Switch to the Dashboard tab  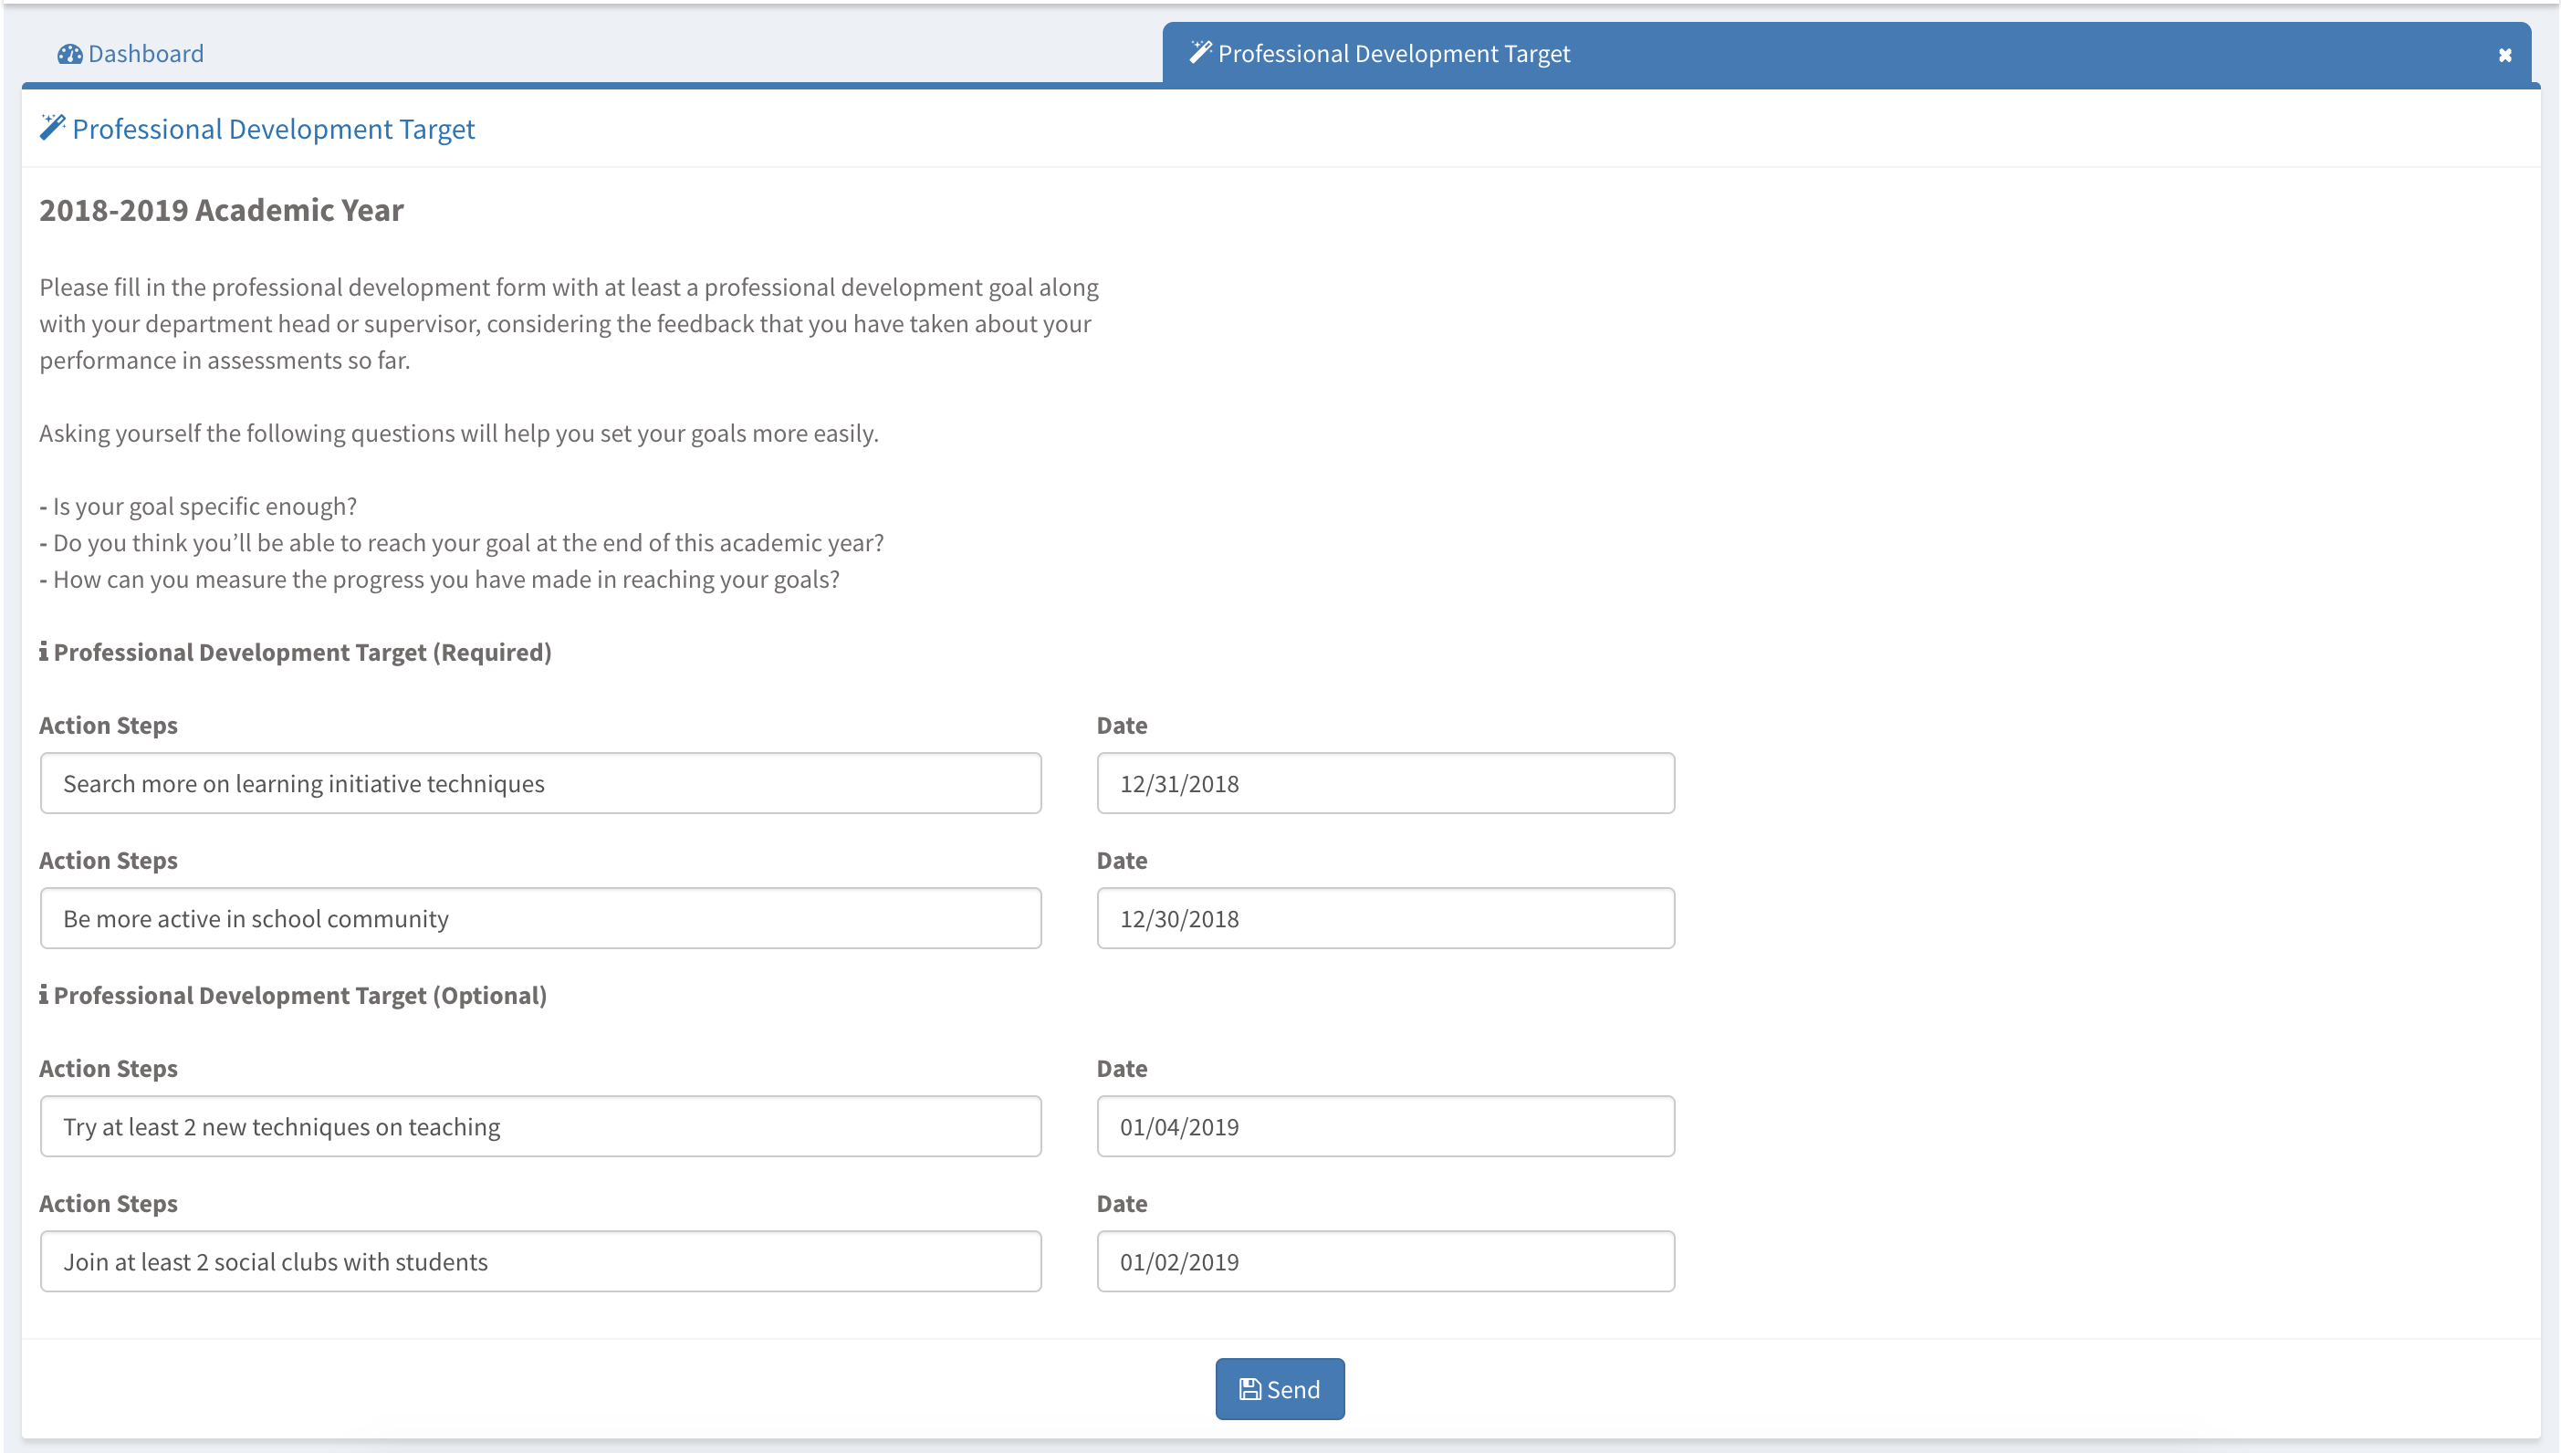pos(145,54)
